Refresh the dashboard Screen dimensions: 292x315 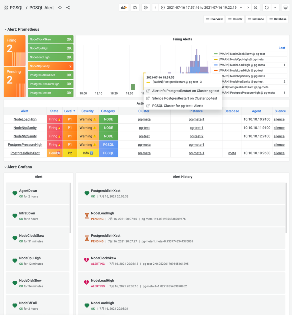tap(267, 8)
